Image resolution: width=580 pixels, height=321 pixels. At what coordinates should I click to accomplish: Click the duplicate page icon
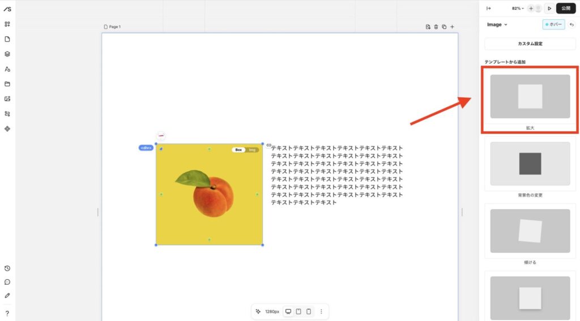coord(444,27)
